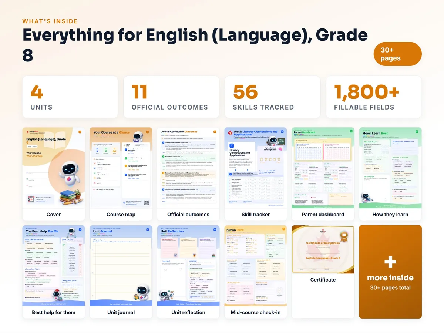Screen dimensions: 444x333
Task: Open the Cover page thumbnail
Action: coord(54,168)
